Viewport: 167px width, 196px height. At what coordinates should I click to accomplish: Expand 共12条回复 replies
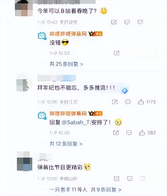click(x=66, y=144)
